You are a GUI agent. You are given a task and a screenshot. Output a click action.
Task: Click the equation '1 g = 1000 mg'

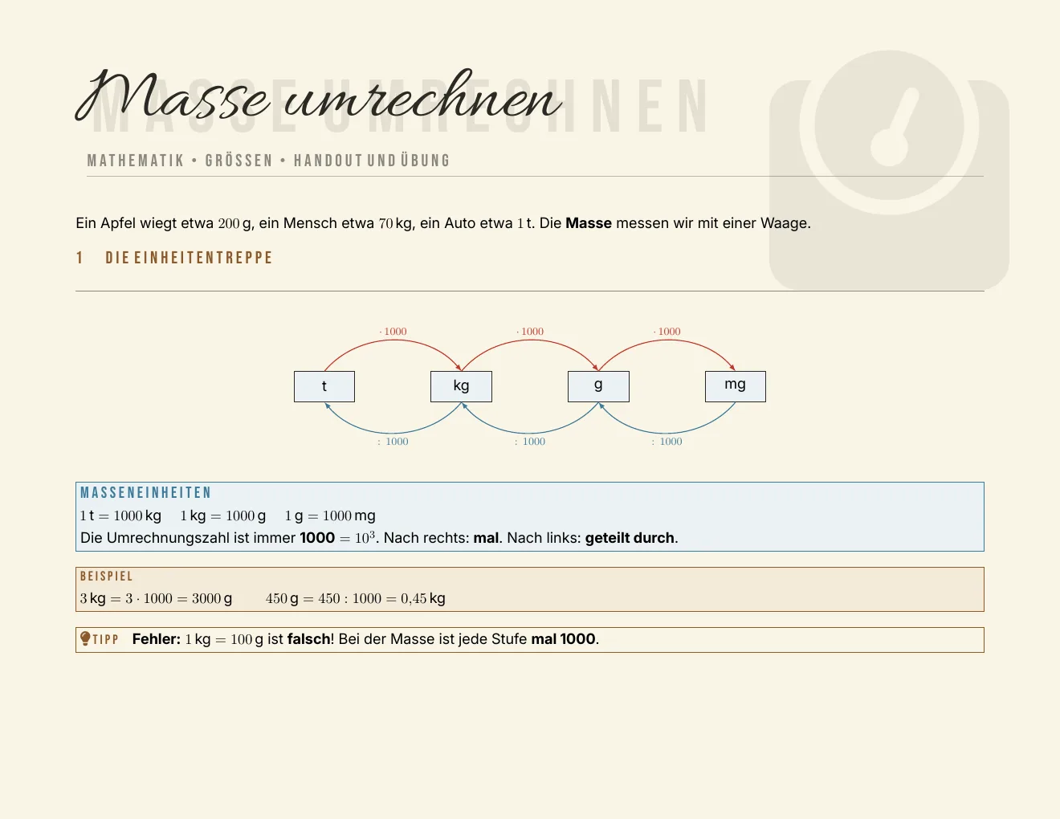(x=330, y=515)
